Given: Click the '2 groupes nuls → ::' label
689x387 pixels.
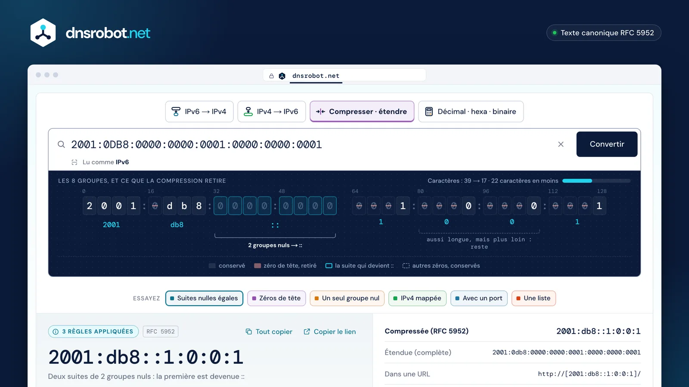Looking at the screenshot, I should [275, 246].
